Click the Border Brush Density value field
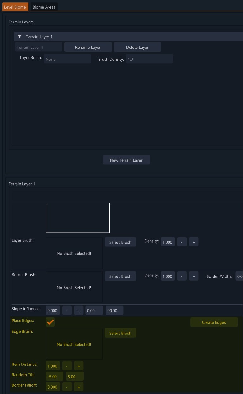Screen dimensions: 243x394 [x=168, y=276]
